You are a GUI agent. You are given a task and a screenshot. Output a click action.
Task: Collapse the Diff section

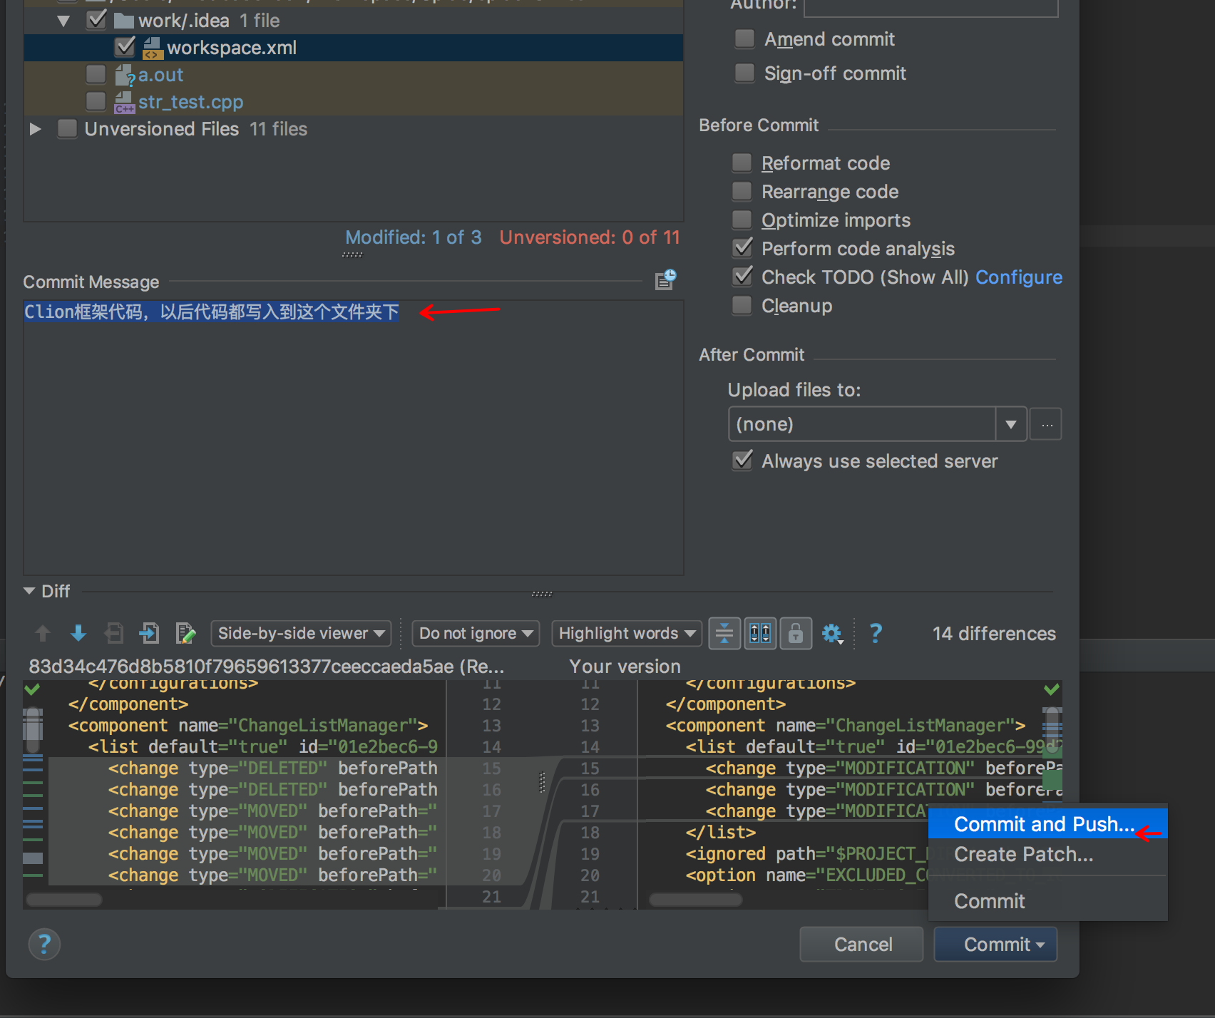tap(29, 591)
